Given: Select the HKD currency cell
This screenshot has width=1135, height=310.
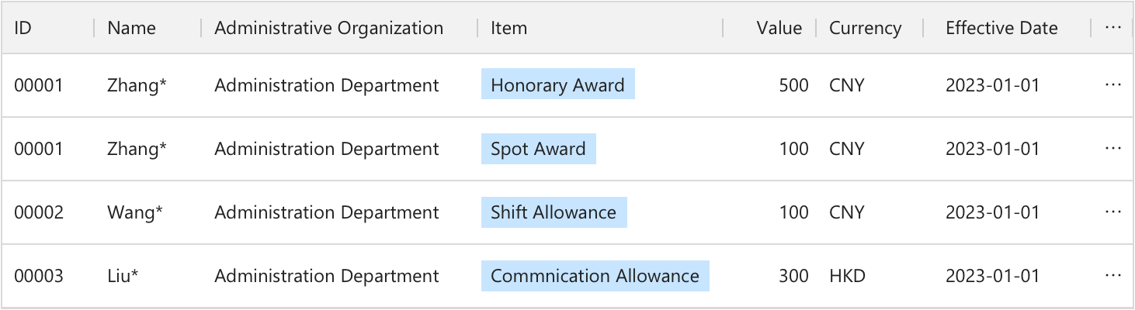Looking at the screenshot, I should (x=847, y=275).
